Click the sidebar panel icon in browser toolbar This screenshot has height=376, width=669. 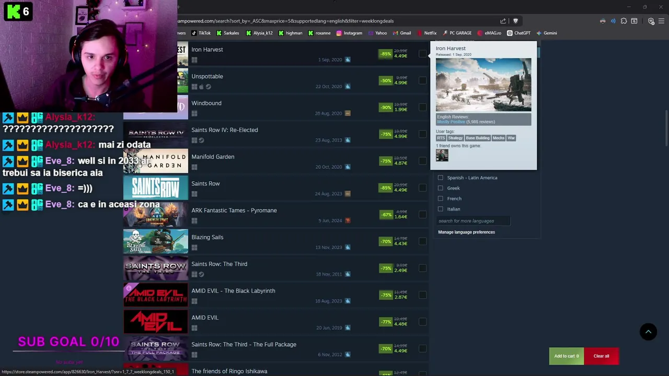coord(634,21)
